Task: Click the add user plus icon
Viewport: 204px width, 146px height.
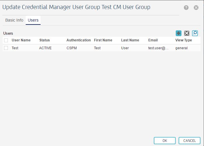Action: 179,33
